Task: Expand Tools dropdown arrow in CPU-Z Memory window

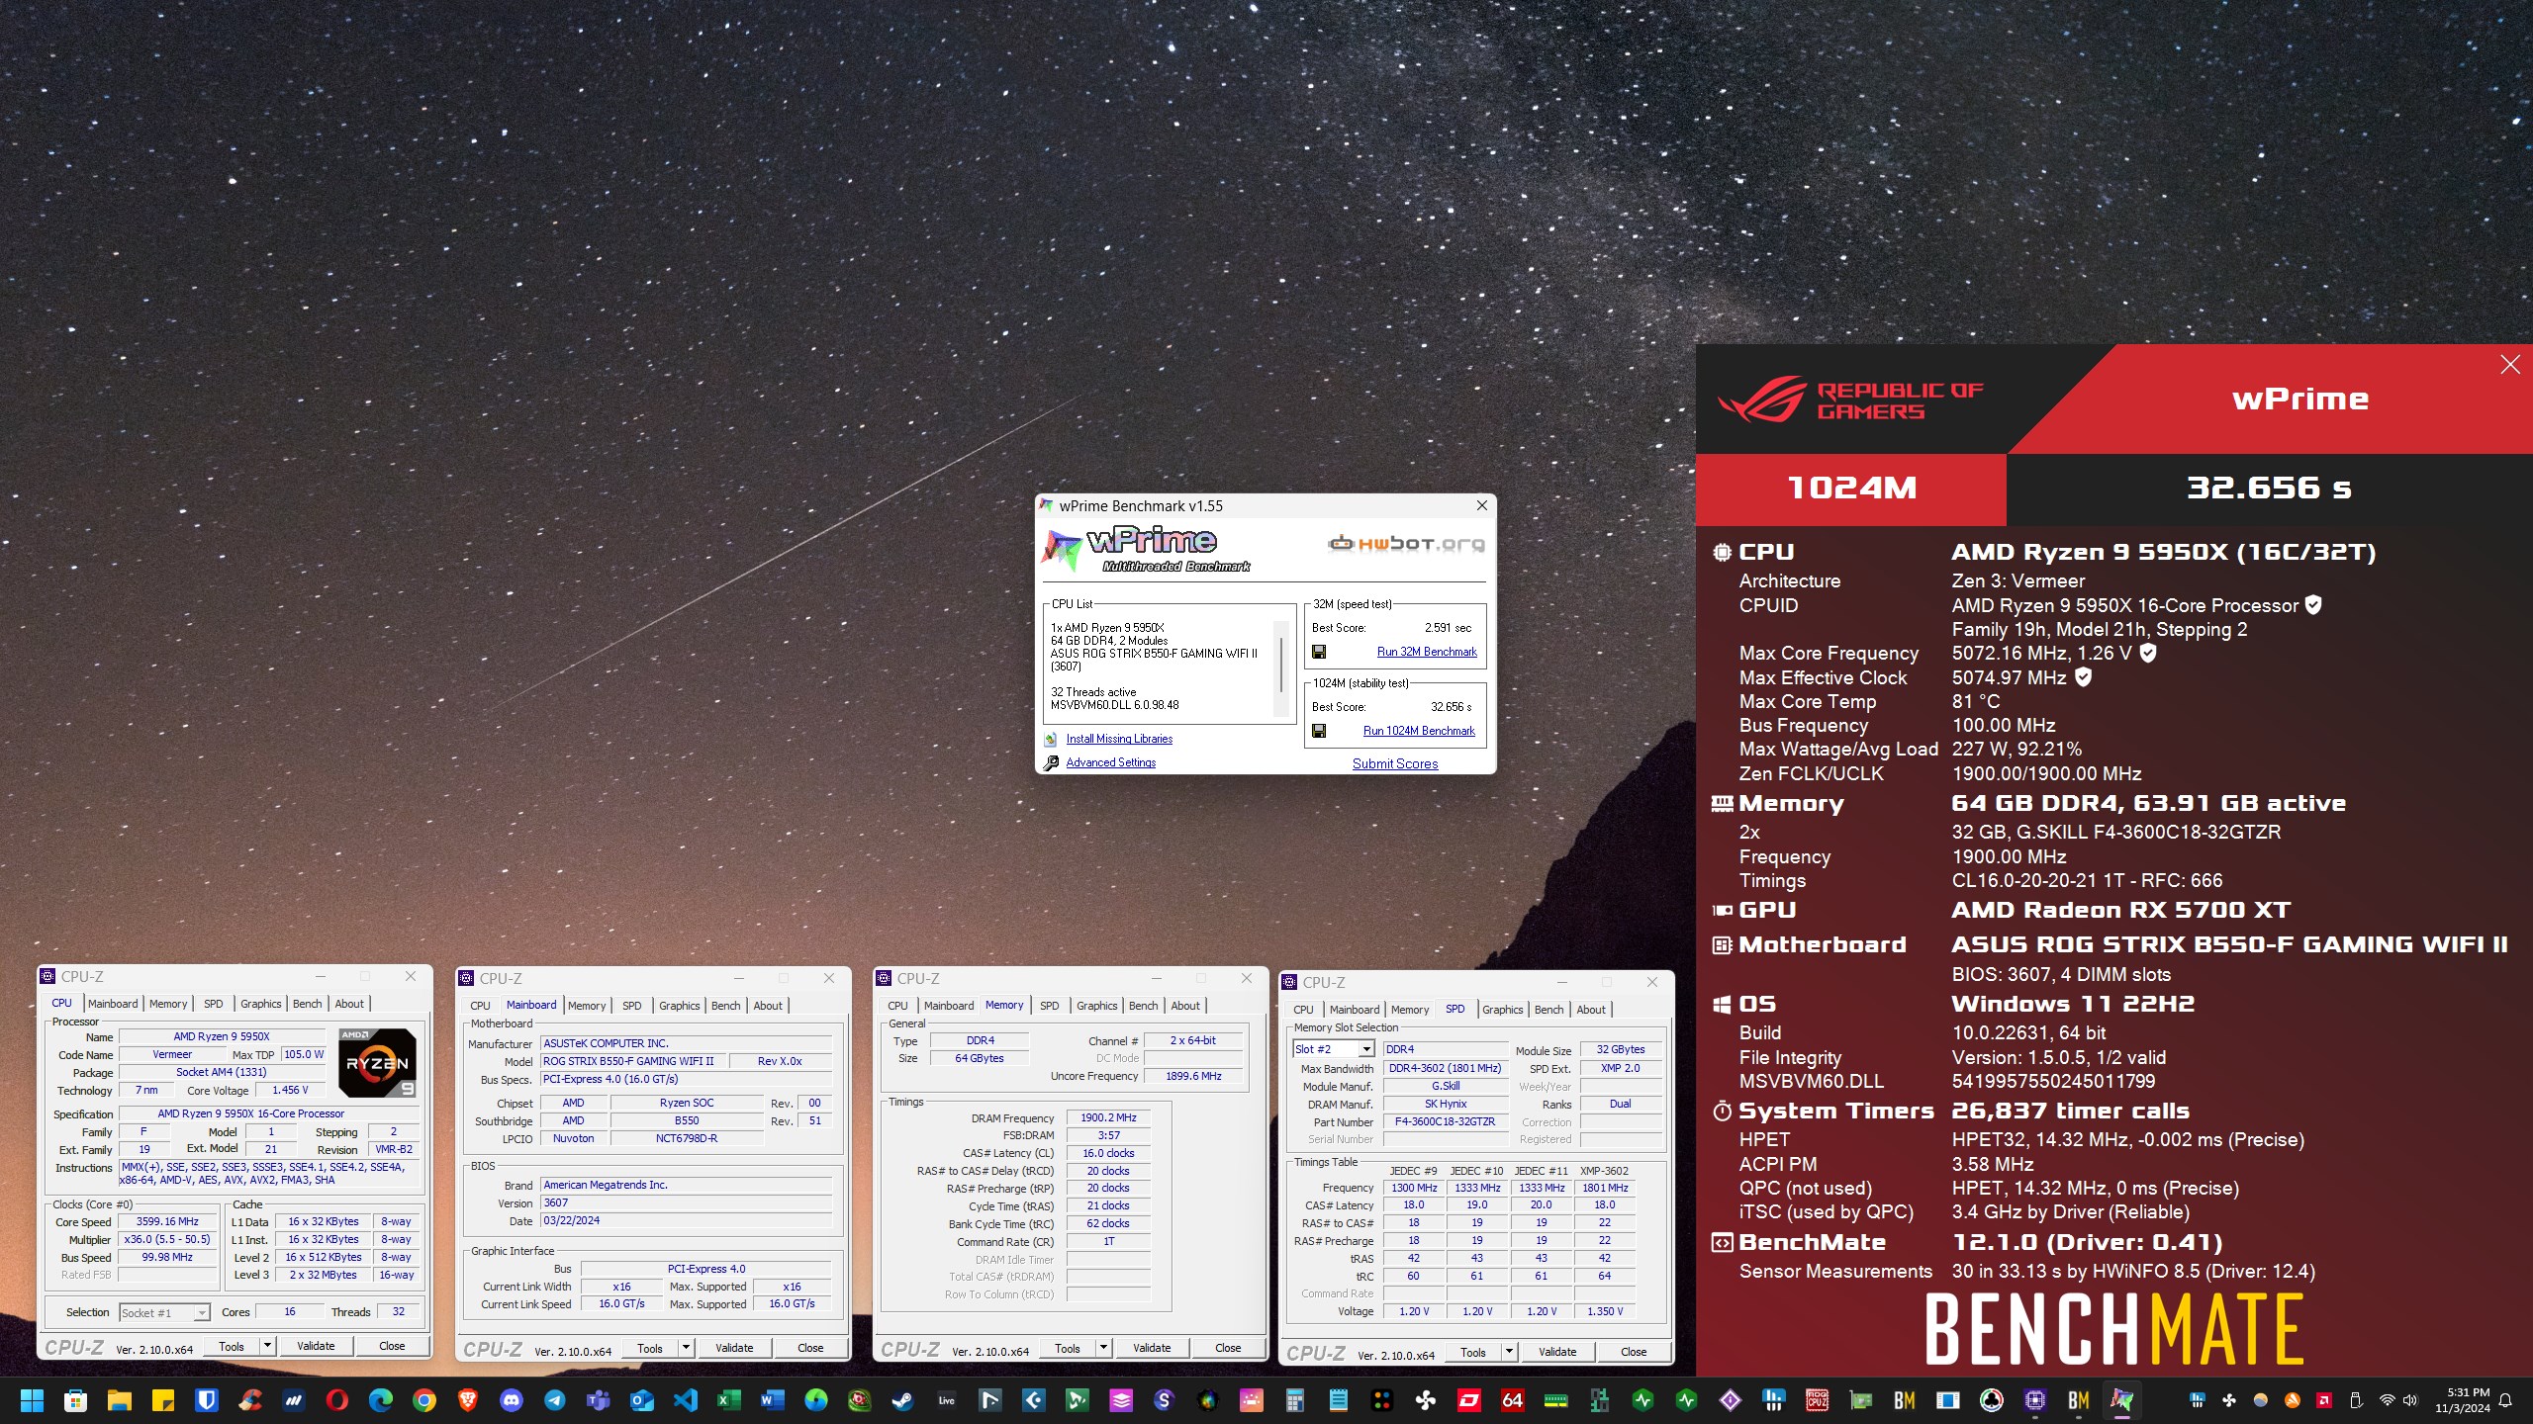Action: click(1102, 1348)
